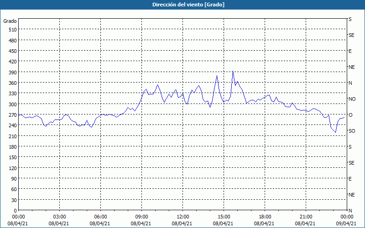Select the 'E' compass label level with 90

(x=350, y=179)
